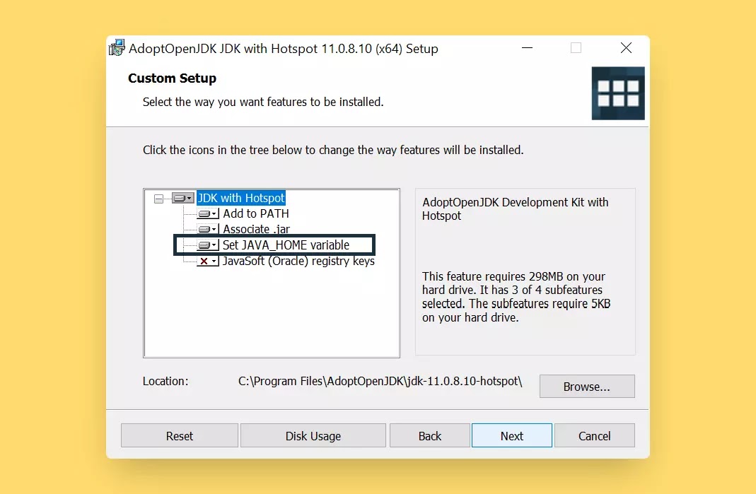The width and height of the screenshot is (756, 494).
Task: Cancel the JDK setup
Action: pyautogui.click(x=595, y=435)
